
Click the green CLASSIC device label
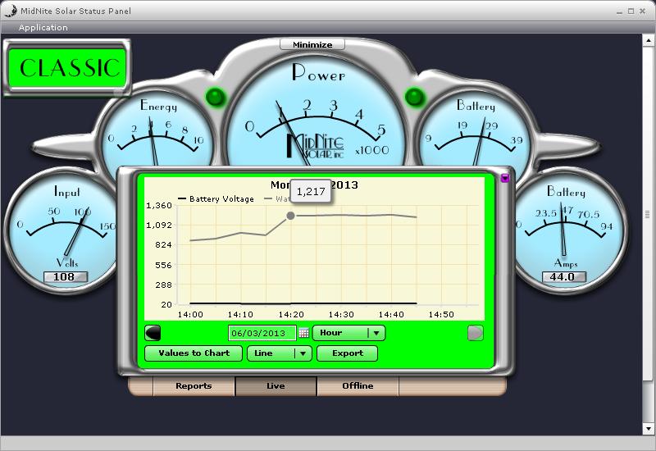point(67,68)
